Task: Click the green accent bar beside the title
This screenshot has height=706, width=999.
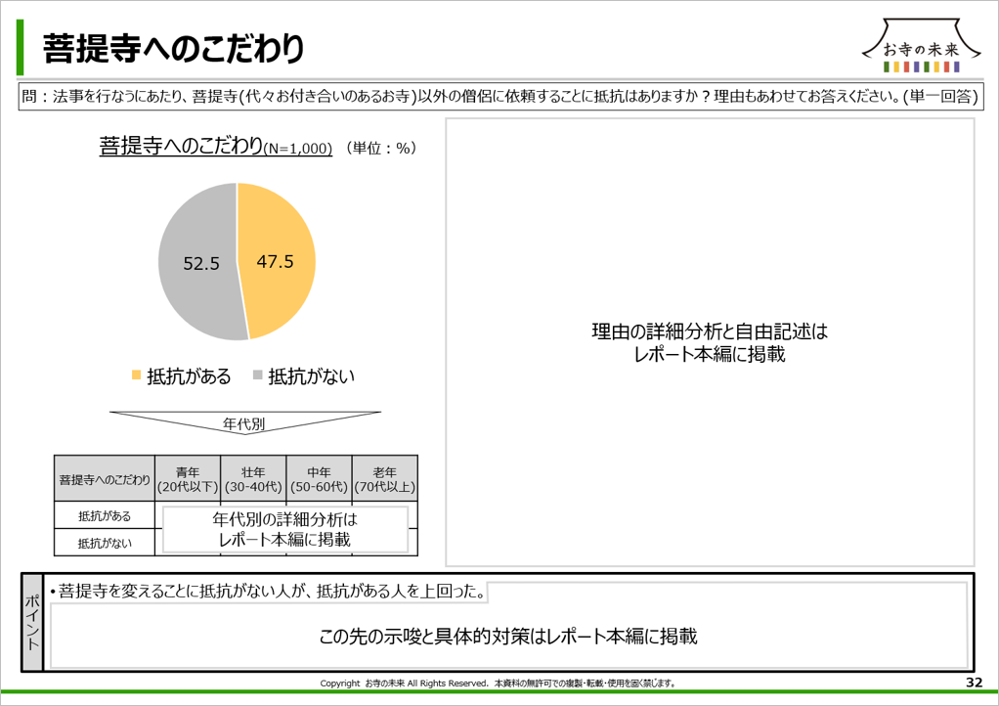Action: pos(21,44)
